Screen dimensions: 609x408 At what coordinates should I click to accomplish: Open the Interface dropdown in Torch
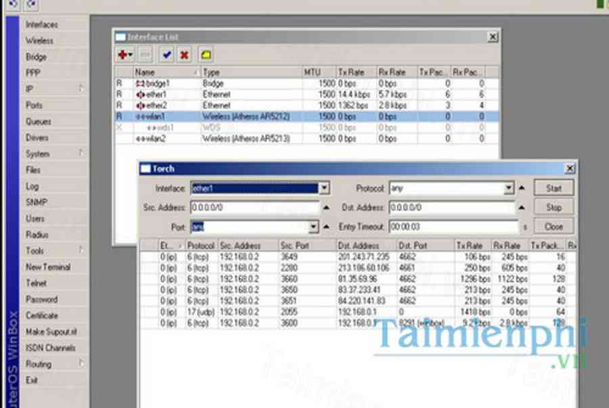tap(324, 188)
